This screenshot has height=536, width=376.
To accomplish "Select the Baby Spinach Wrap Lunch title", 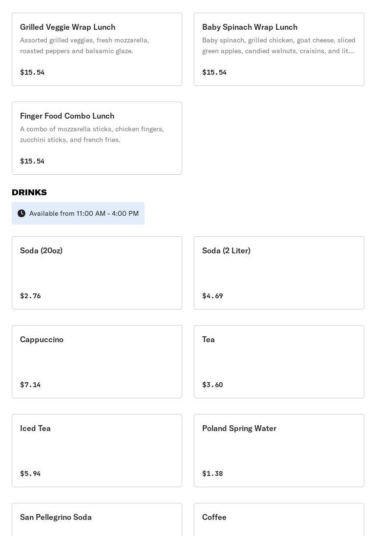I will tap(250, 27).
